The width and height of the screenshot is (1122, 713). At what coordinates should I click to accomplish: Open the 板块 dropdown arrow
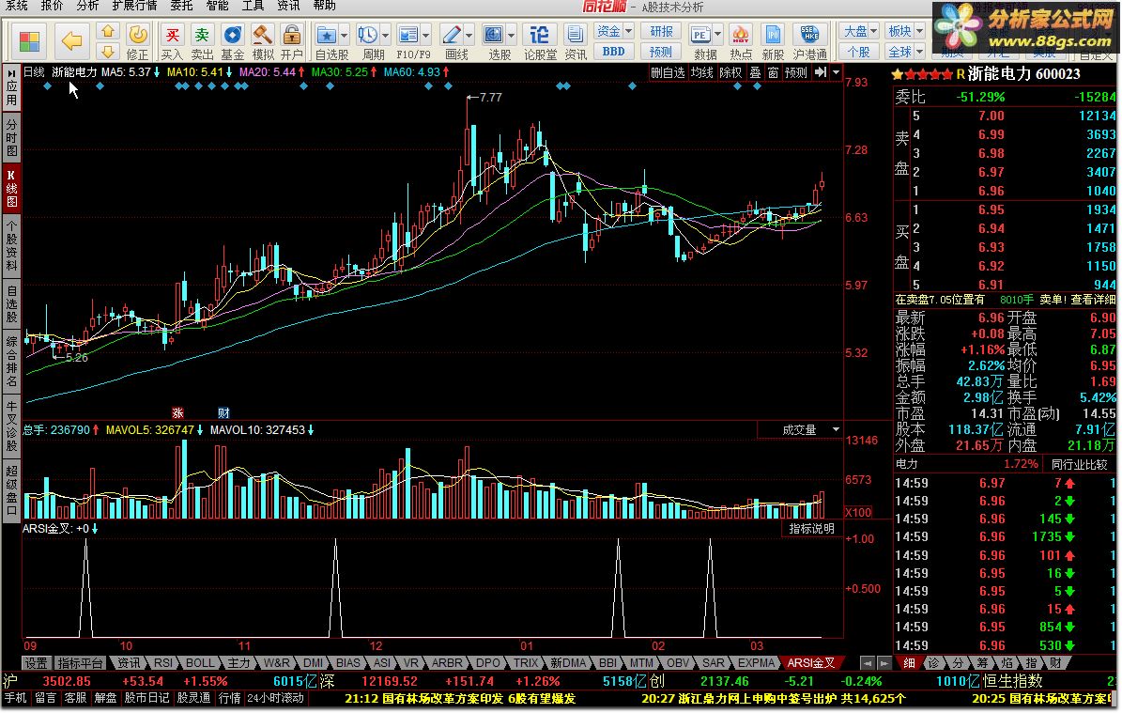coord(919,31)
